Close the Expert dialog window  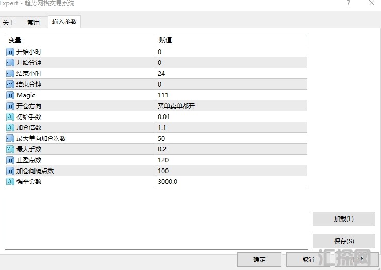point(372,3)
